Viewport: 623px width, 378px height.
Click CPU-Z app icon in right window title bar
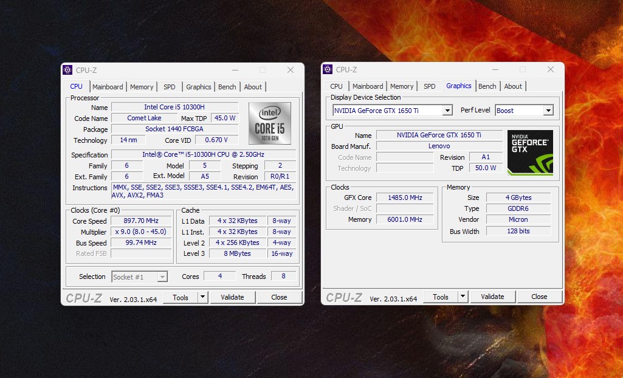pos(328,69)
